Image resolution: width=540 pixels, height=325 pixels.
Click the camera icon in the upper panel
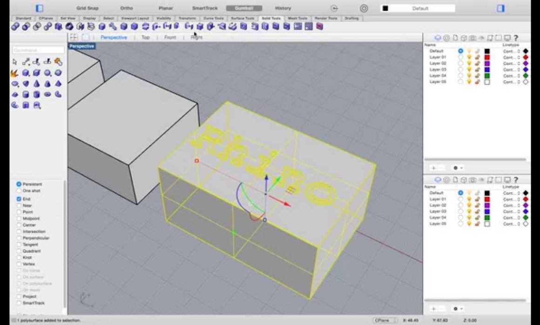(472, 38)
